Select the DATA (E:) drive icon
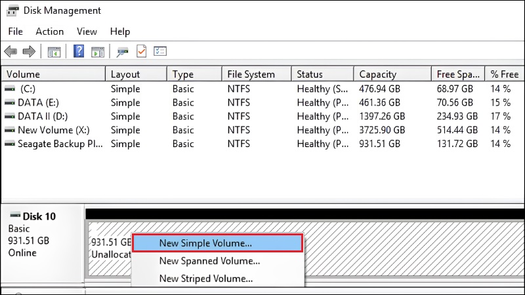 (x=10, y=103)
